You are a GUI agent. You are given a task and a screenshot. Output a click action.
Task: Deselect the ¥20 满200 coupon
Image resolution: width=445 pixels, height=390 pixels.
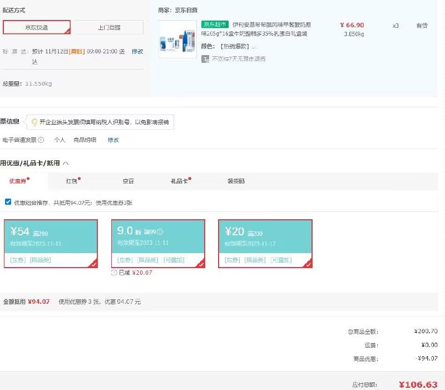(265, 244)
